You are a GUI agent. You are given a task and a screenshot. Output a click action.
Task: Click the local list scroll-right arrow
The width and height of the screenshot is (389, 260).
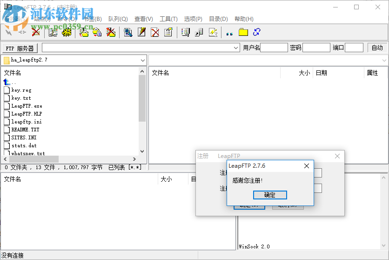[134, 159]
